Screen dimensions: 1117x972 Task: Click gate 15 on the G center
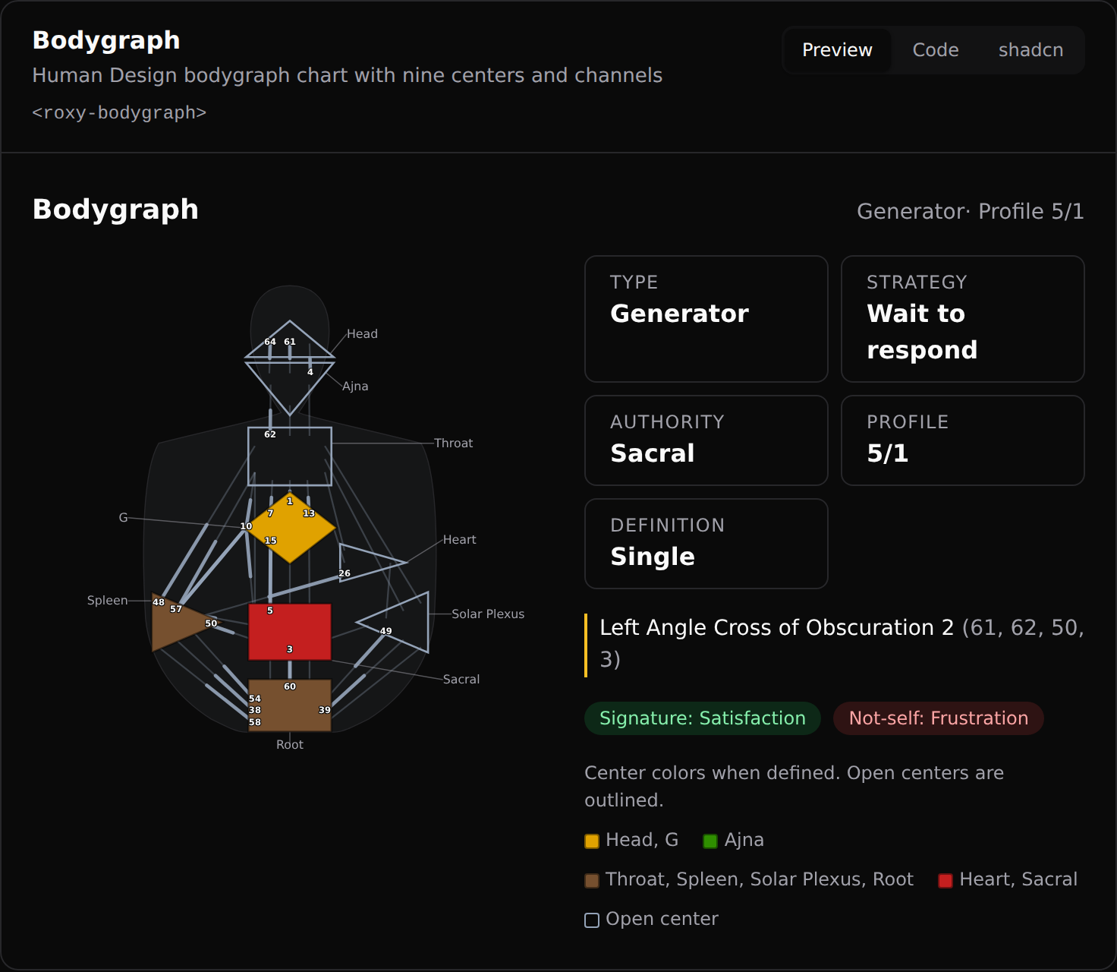pos(271,541)
